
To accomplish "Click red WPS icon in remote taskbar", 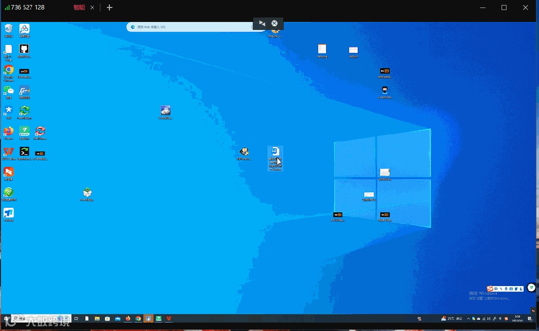I will (169, 319).
